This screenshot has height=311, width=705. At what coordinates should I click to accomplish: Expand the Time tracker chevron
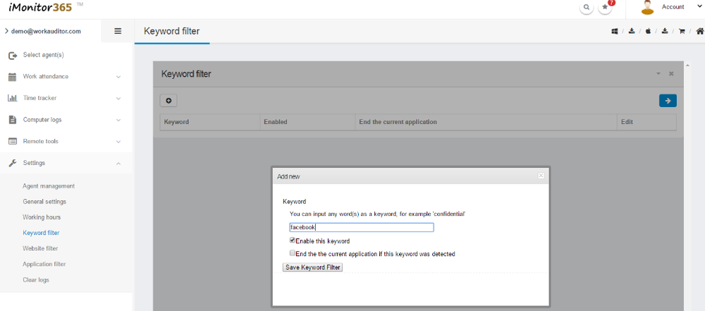[x=118, y=98]
